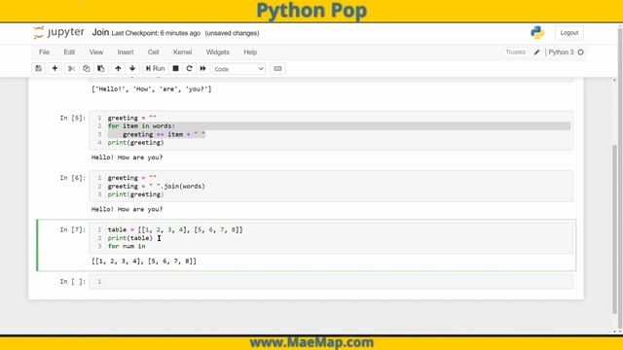Viewport: 623px width, 350px height.
Task: Click the pencil edit mode icon
Action: click(536, 52)
